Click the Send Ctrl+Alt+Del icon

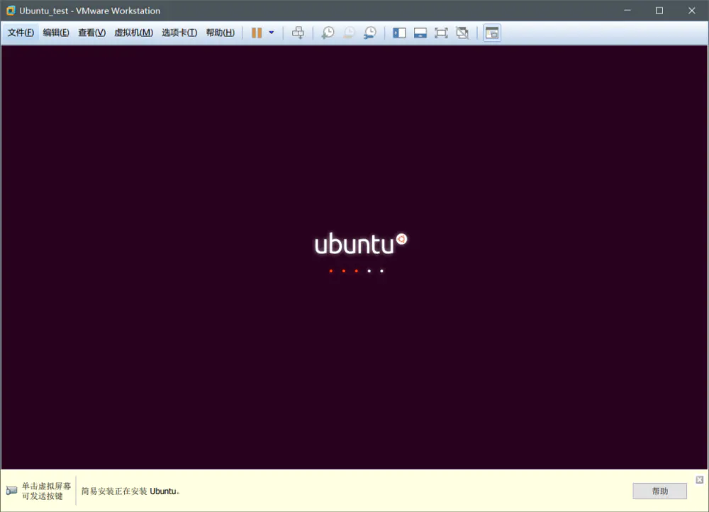(298, 33)
